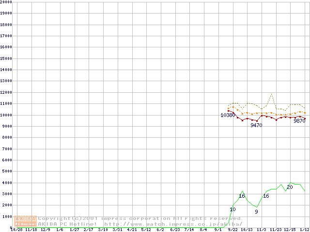Select the 10 label on green line

[x=232, y=209]
